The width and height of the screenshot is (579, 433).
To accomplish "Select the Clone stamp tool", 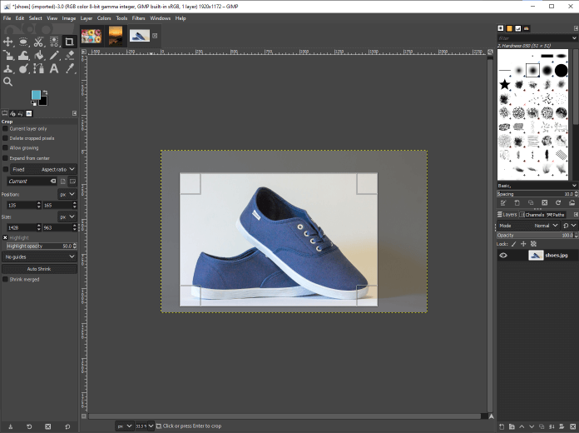I will [7, 69].
